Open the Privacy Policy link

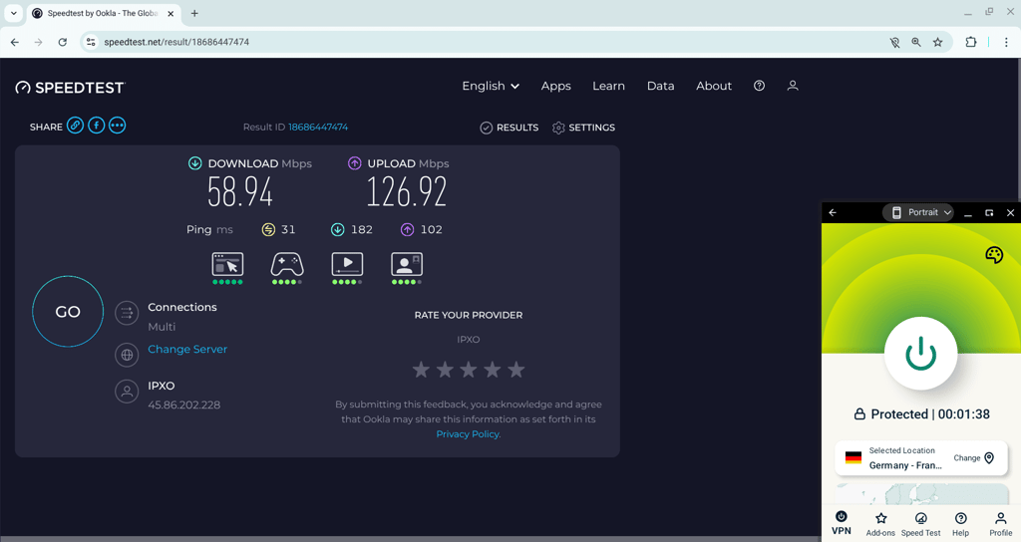469,434
